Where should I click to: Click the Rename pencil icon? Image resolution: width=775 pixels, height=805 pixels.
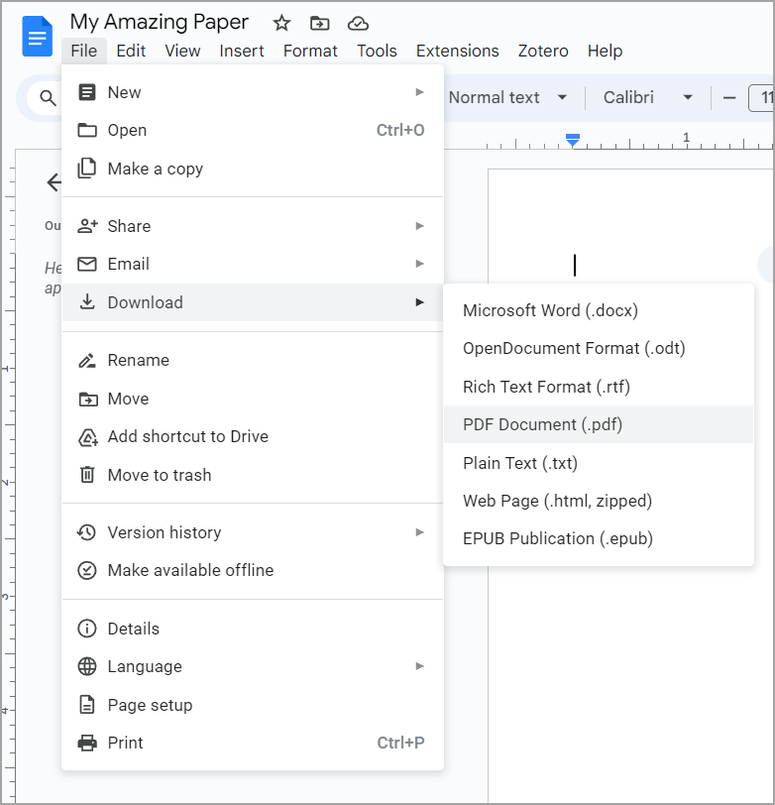point(87,361)
